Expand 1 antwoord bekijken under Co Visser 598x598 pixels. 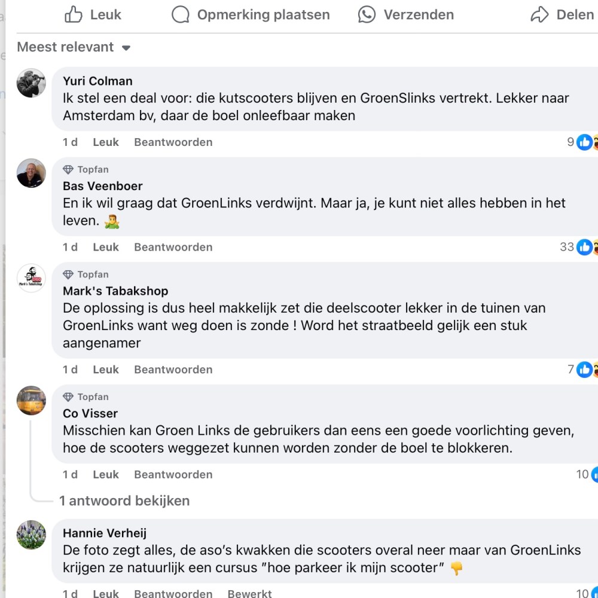124,501
